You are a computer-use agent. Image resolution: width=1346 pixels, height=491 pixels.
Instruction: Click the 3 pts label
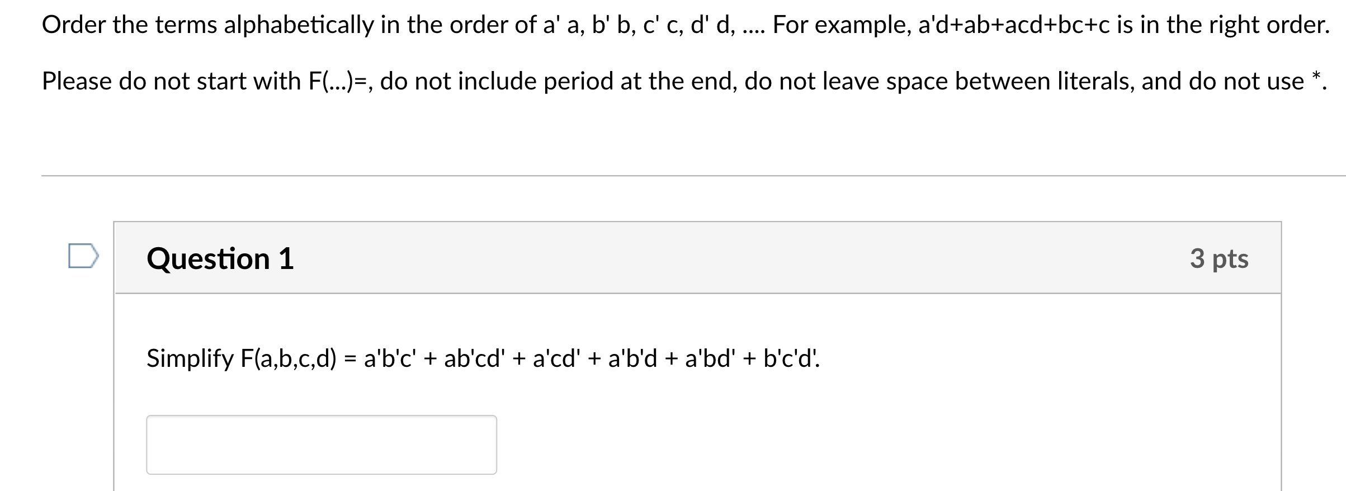click(1218, 258)
